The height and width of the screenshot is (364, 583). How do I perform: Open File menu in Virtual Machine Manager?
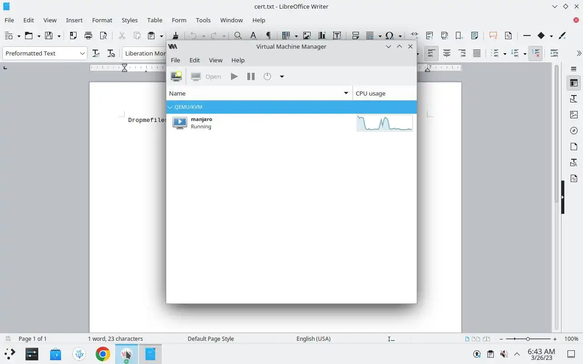(175, 60)
